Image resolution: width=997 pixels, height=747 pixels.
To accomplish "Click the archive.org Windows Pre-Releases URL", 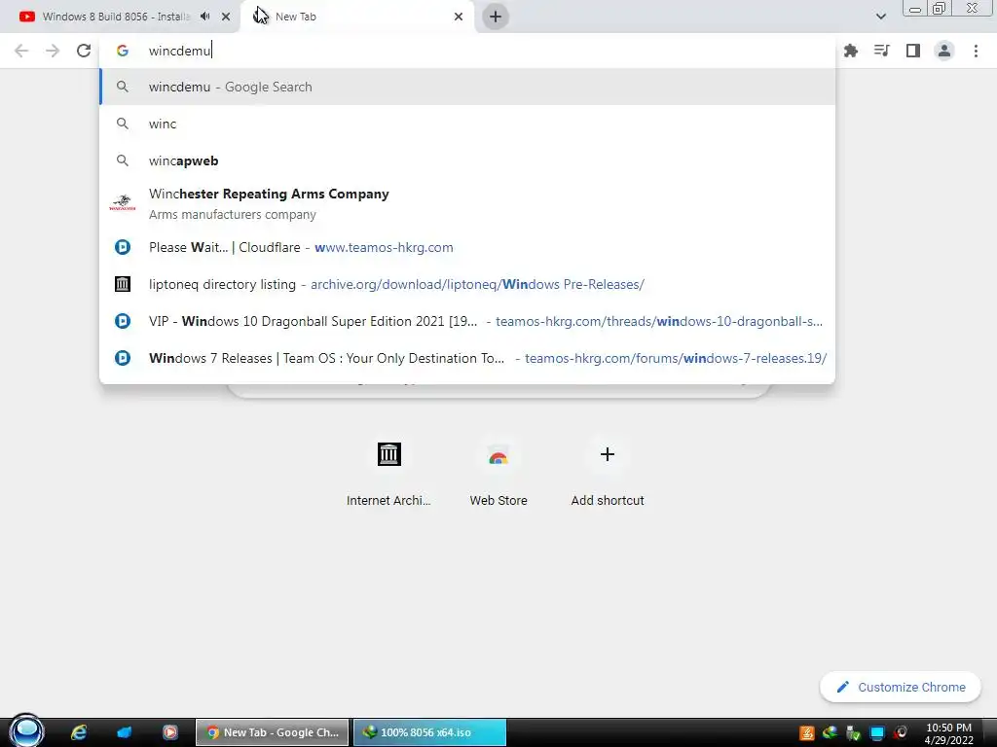I will [477, 284].
